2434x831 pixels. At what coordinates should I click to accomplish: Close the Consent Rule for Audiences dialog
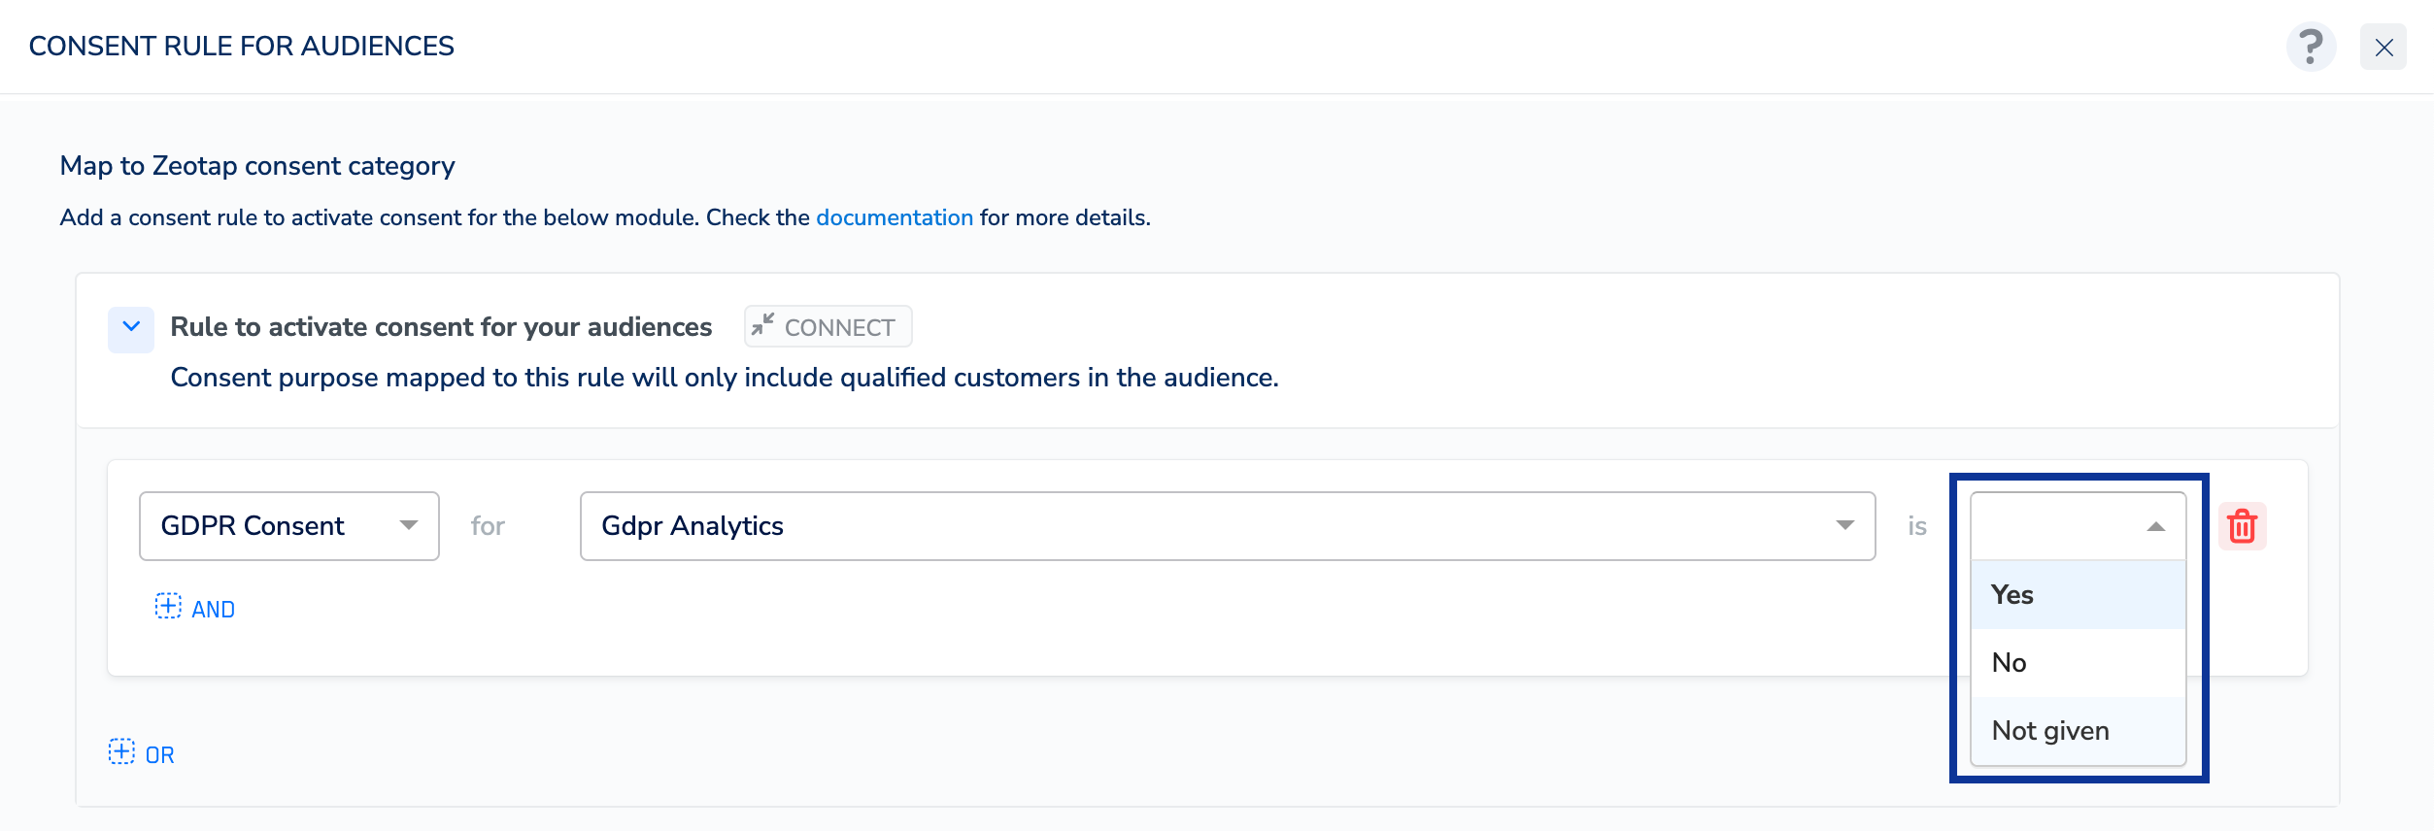pos(2383,47)
